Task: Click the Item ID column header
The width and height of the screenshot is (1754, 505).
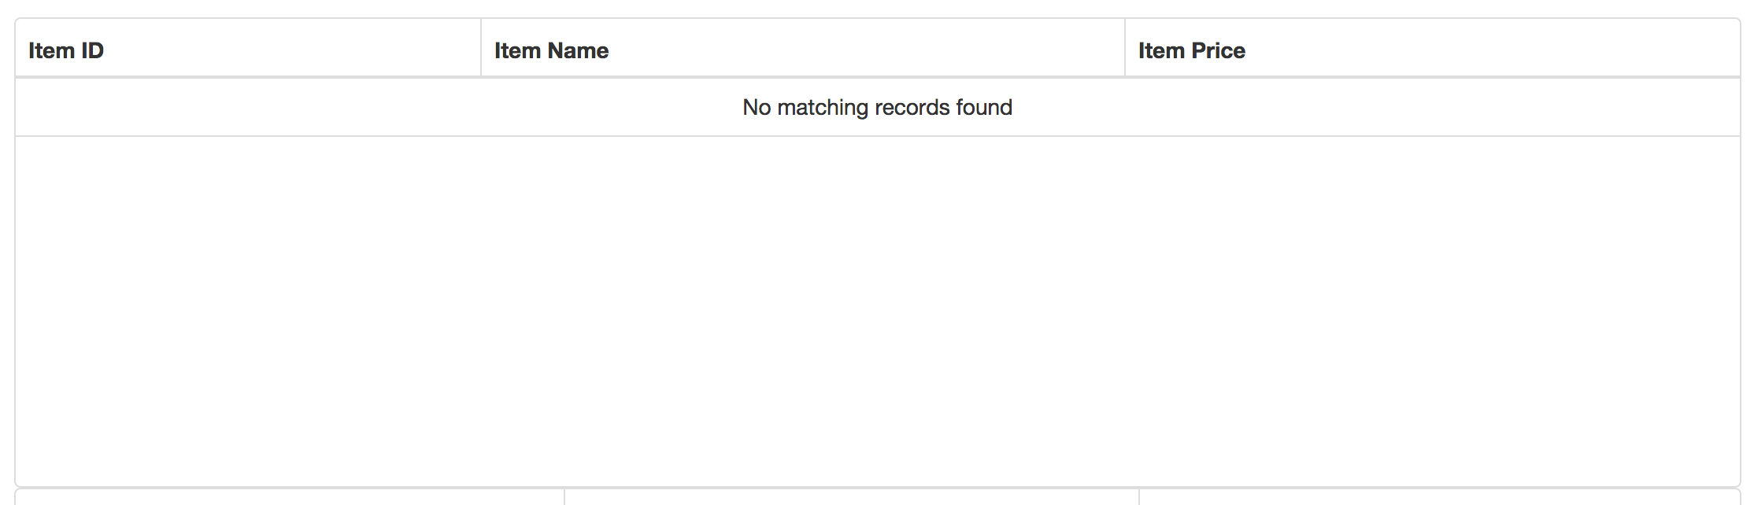Action: pos(66,50)
